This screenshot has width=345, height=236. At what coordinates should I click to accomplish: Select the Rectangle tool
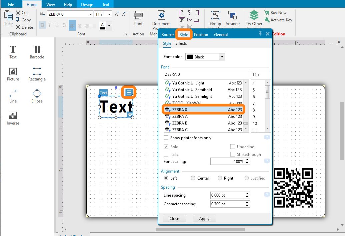(x=37, y=74)
